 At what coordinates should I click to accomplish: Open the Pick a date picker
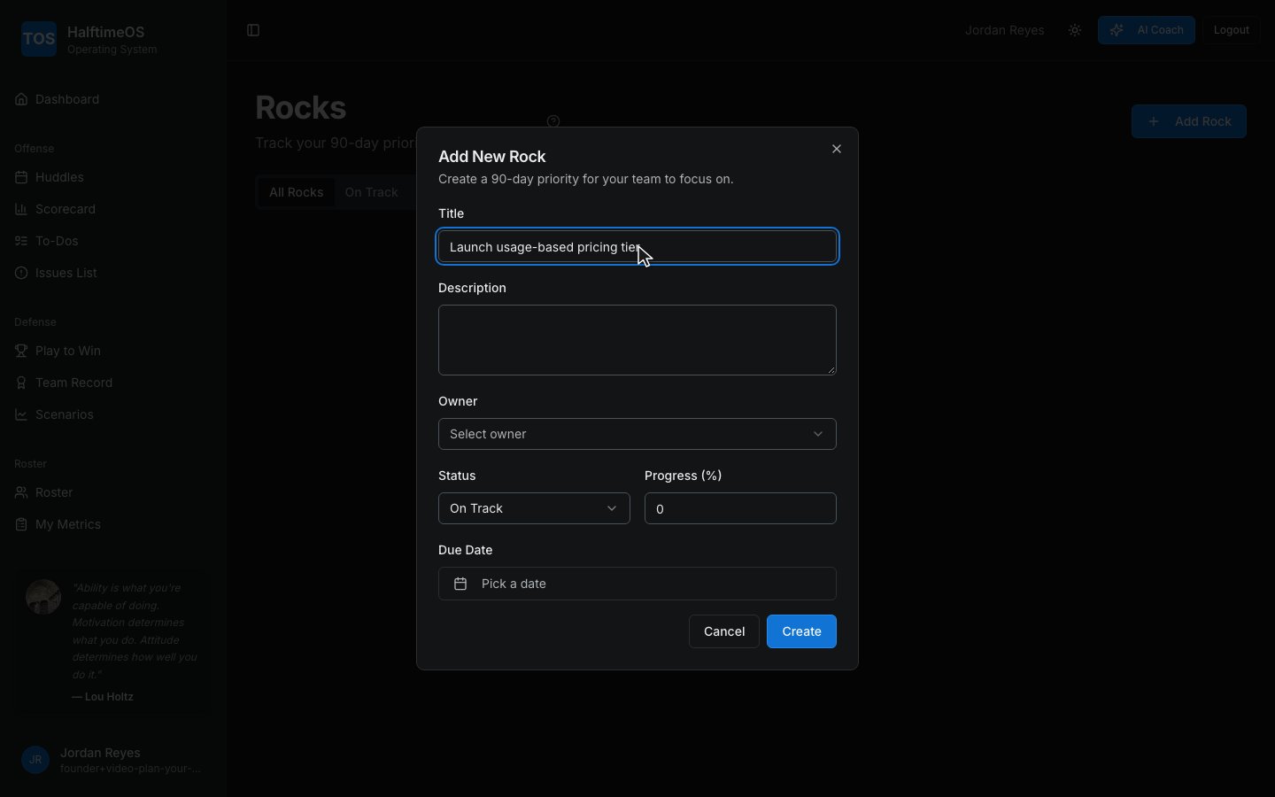point(637,584)
